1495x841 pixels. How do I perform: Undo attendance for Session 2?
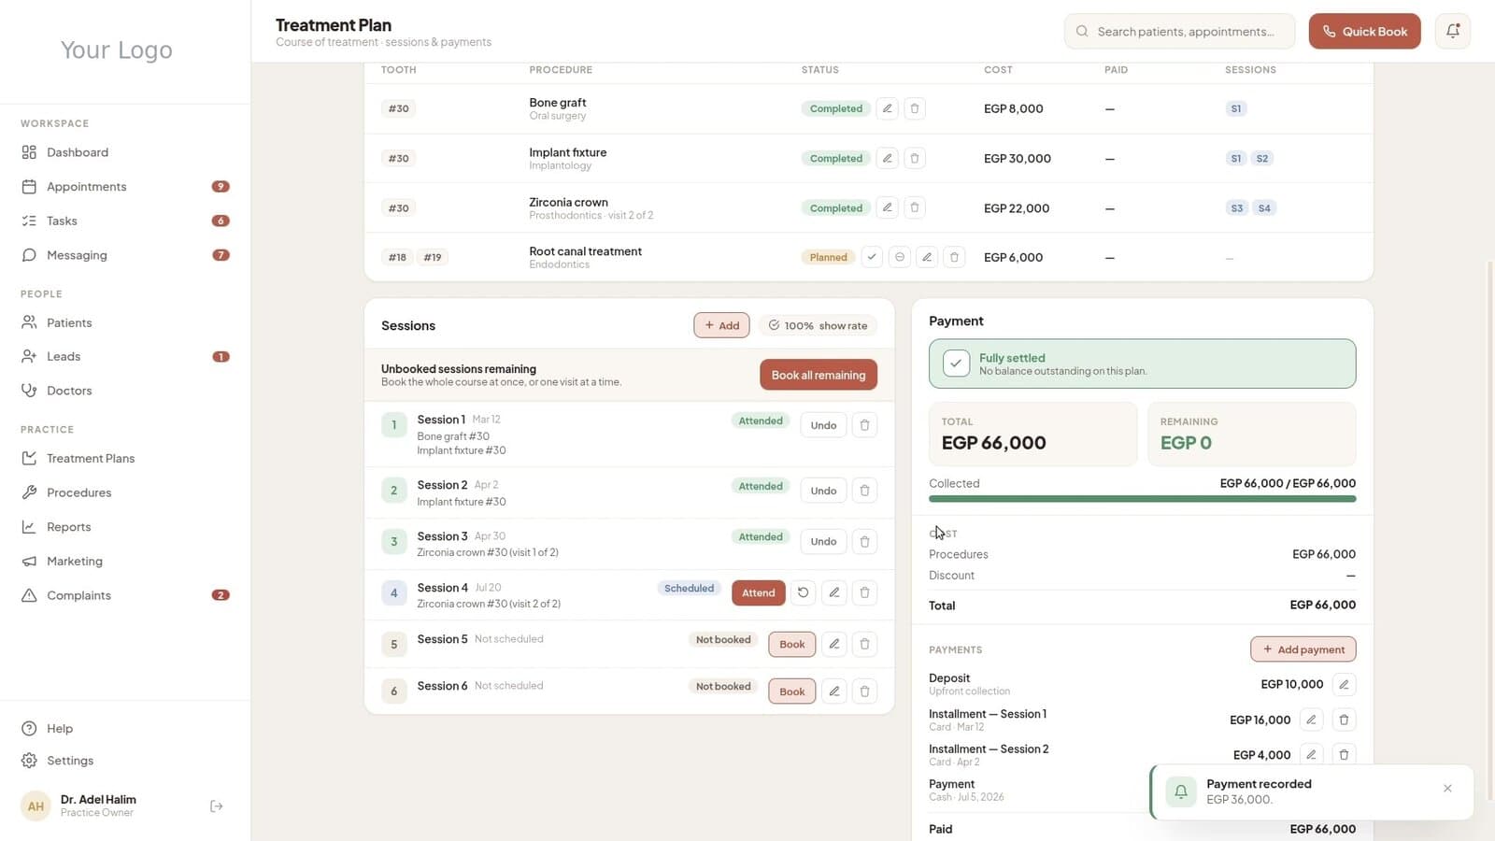(x=823, y=491)
